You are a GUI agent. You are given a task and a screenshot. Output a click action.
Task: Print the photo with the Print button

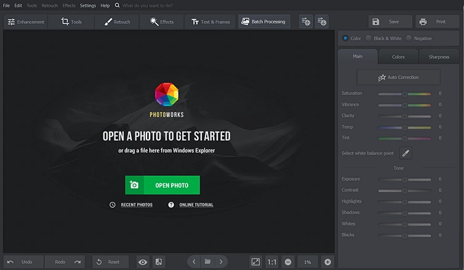(437, 22)
